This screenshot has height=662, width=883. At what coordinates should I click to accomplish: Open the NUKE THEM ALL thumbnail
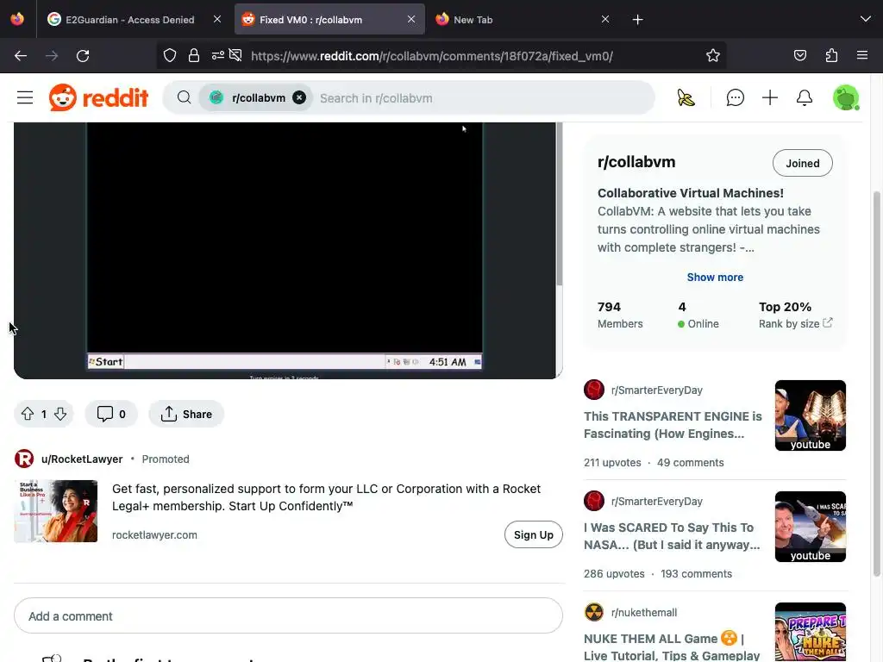(x=811, y=632)
